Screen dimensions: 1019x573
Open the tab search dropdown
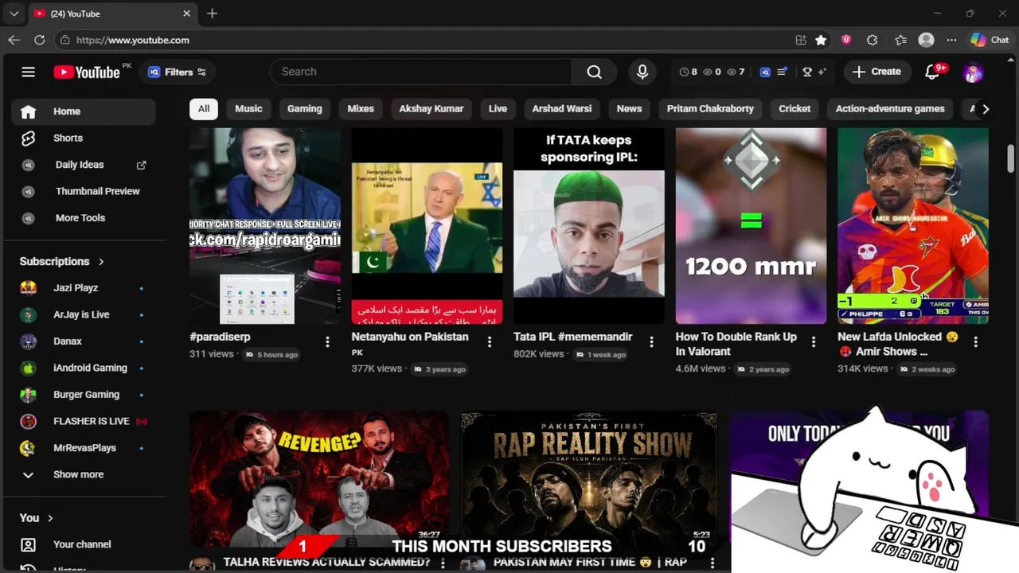point(14,14)
